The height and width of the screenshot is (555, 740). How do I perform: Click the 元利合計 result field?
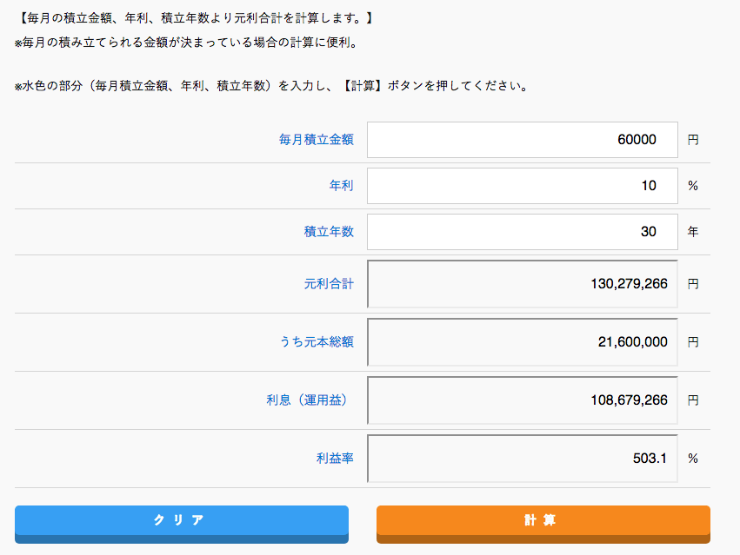coord(522,284)
